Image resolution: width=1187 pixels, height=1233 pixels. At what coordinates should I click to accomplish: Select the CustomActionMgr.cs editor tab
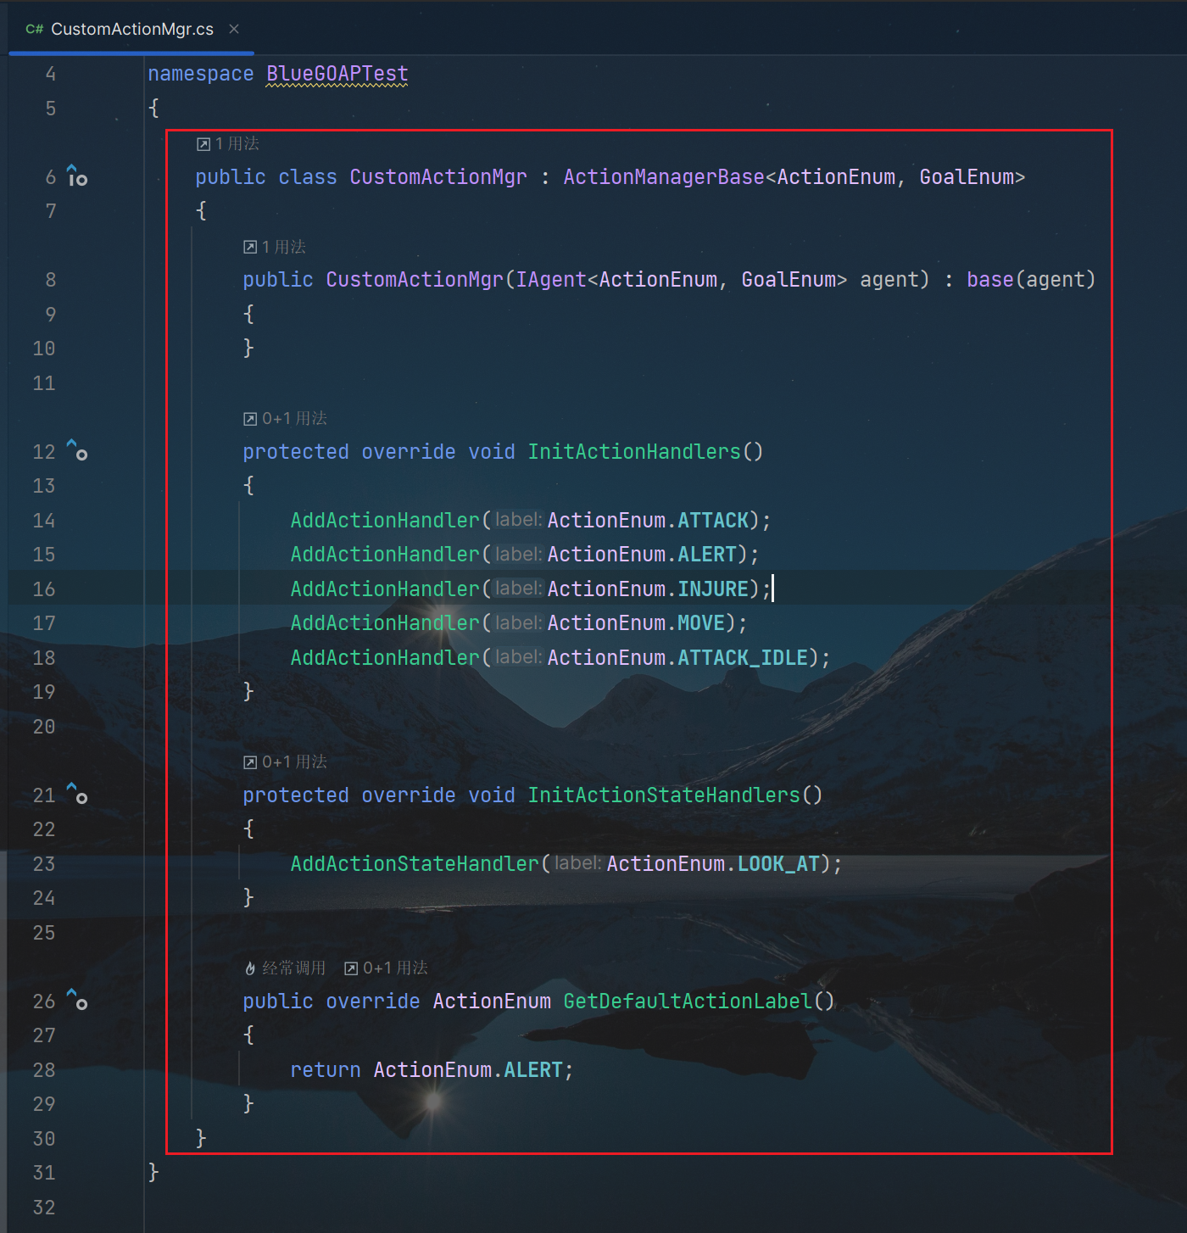pyautogui.click(x=131, y=29)
